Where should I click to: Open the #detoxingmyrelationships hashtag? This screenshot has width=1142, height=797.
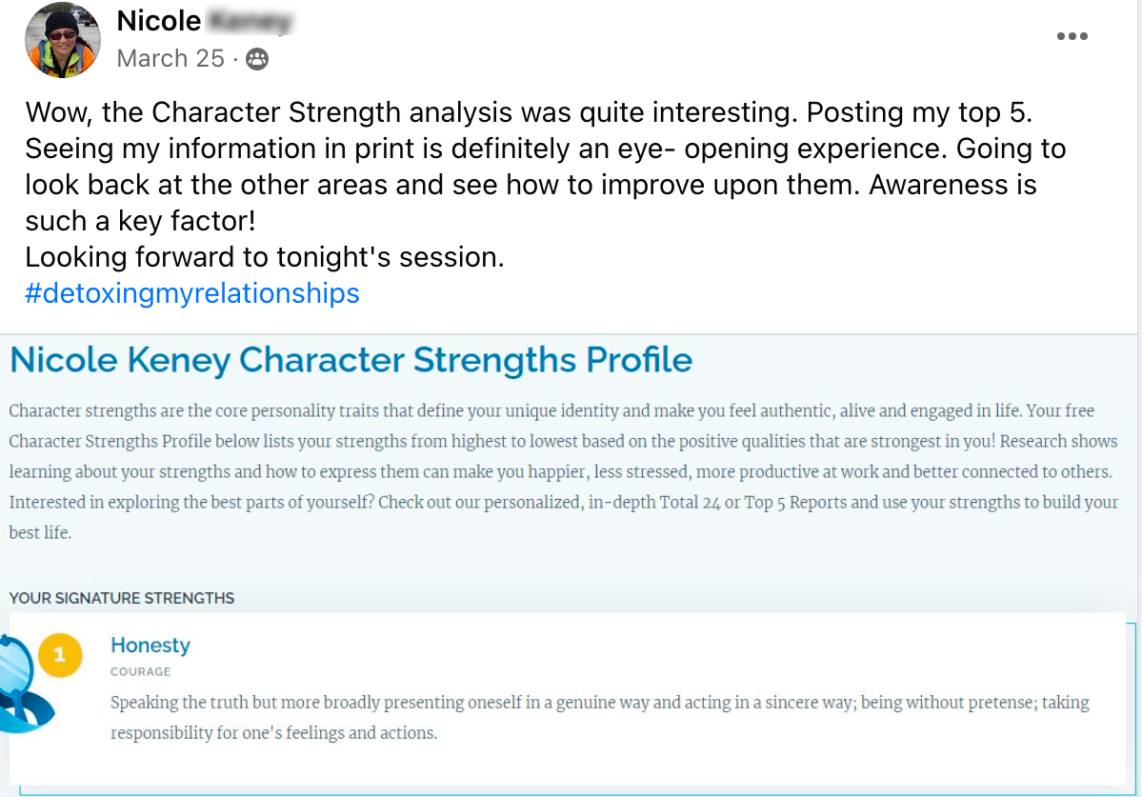click(191, 292)
